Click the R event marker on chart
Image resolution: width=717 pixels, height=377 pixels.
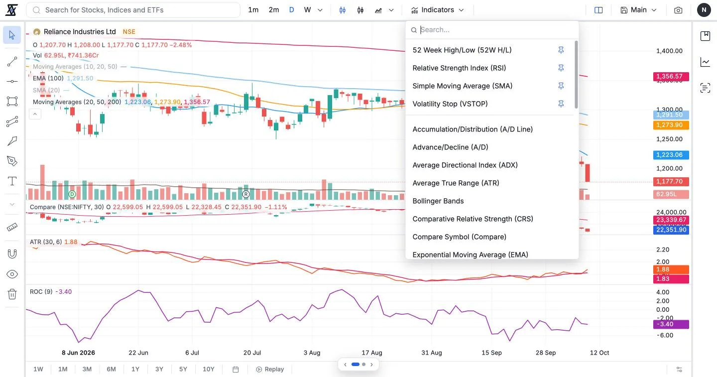245,194
